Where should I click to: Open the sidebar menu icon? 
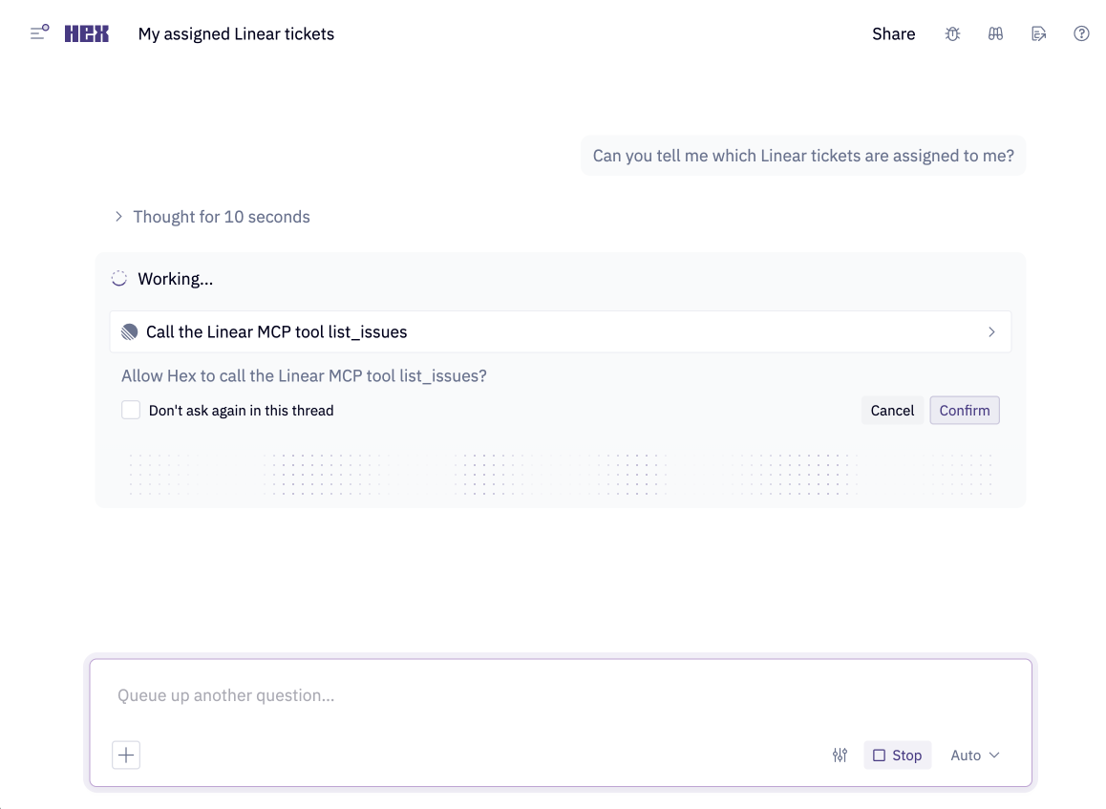39,33
